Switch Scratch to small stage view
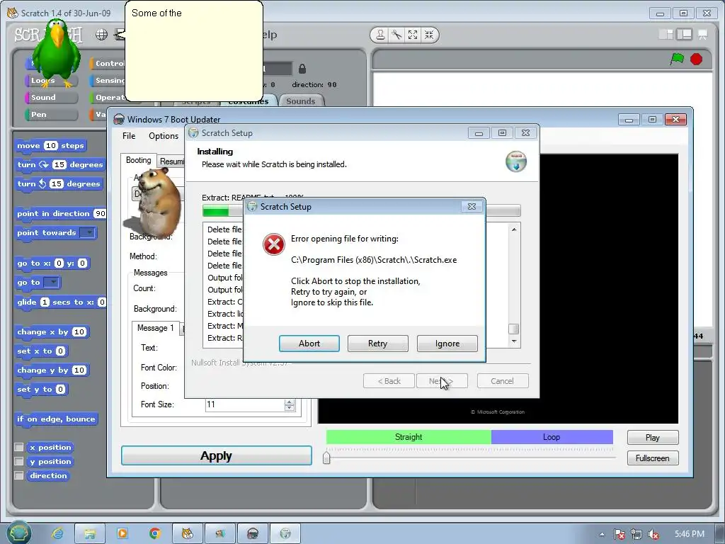The height and width of the screenshot is (544, 725). pyautogui.click(x=666, y=34)
